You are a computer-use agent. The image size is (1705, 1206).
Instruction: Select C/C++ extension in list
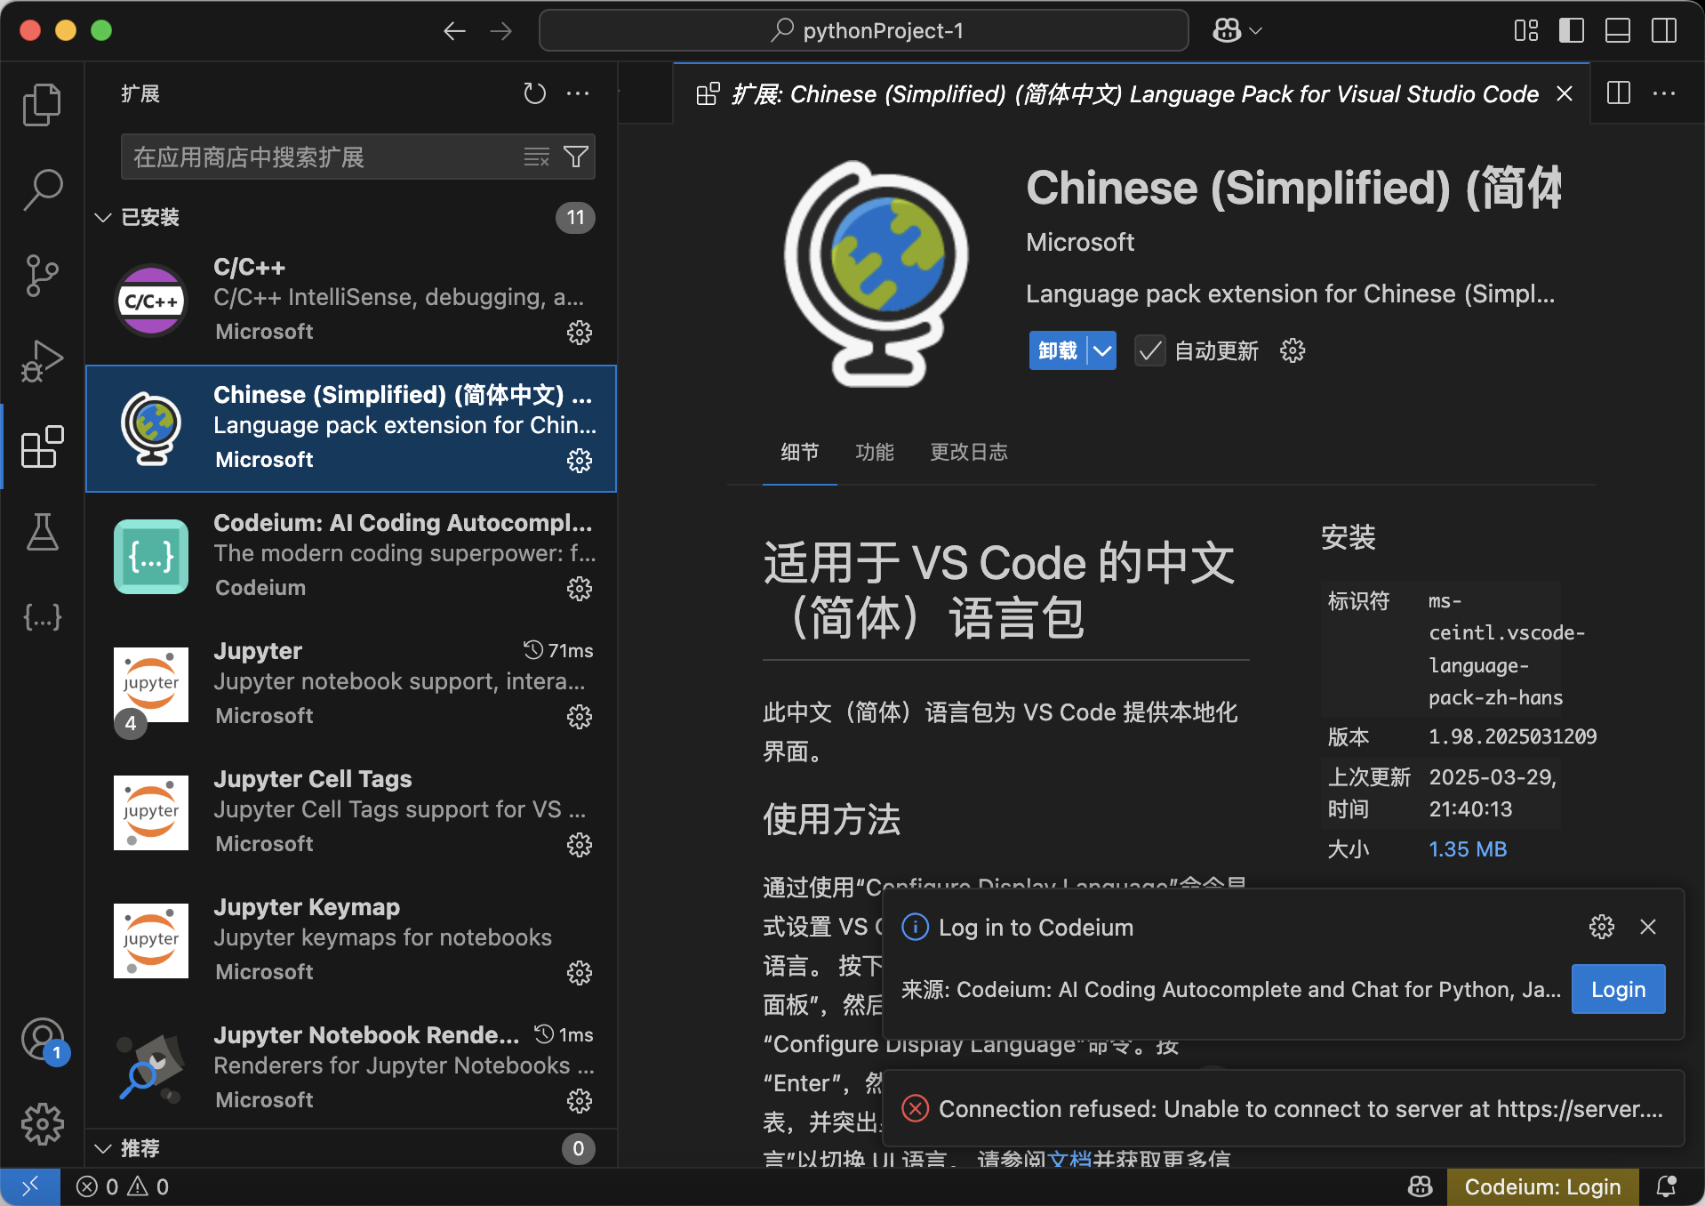pyautogui.click(x=351, y=300)
